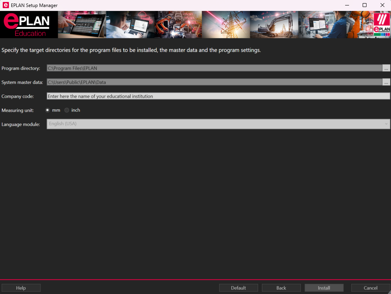This screenshot has height=294, width=391.
Task: Click the Help button
Action: [x=21, y=287]
